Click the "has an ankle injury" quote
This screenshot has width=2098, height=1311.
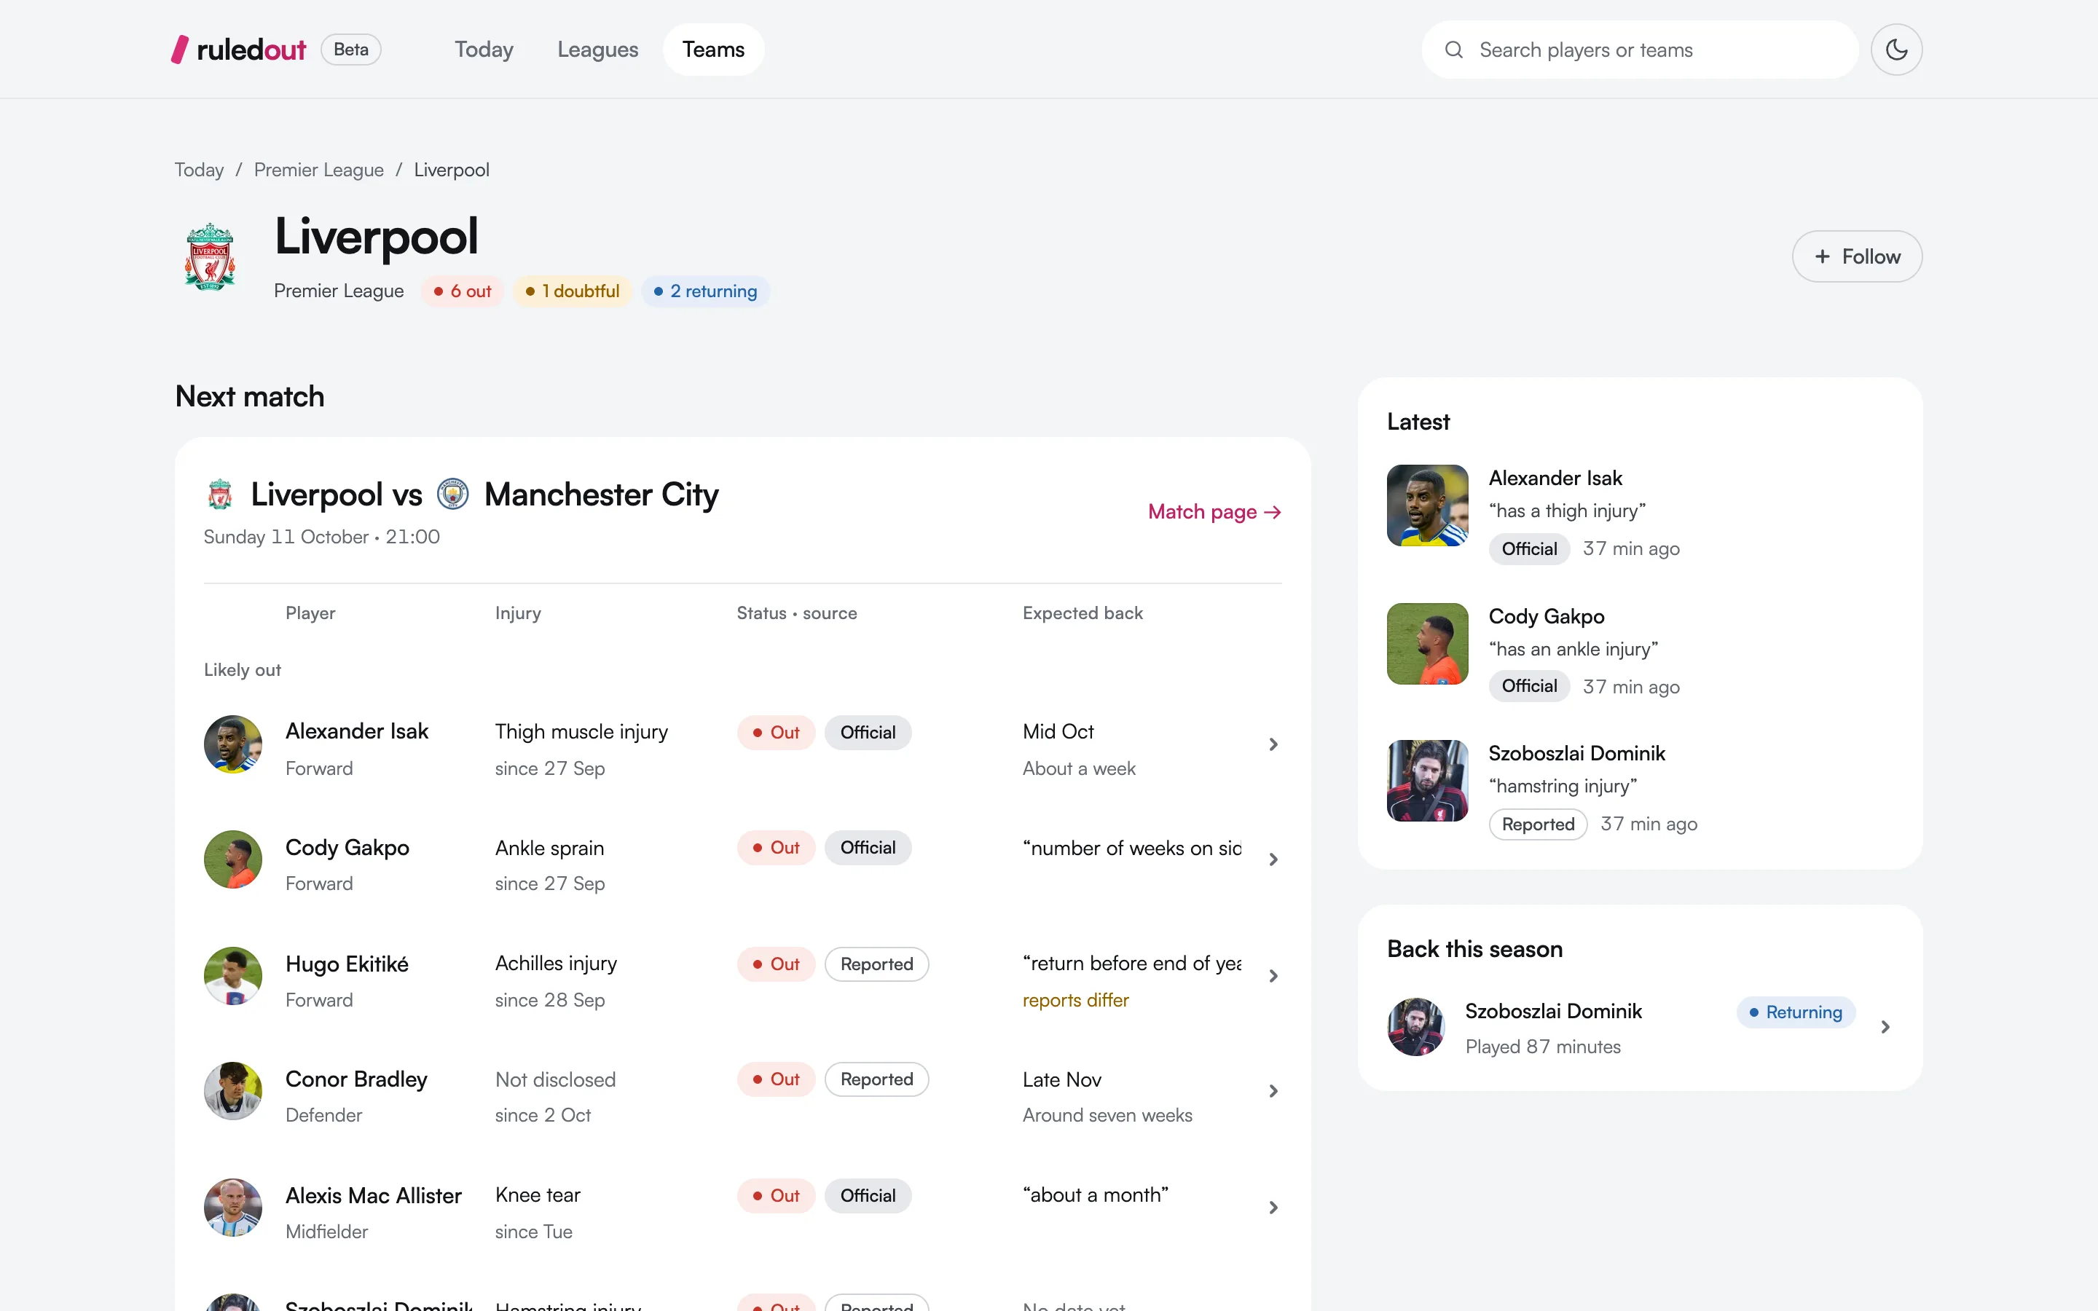[x=1573, y=648]
